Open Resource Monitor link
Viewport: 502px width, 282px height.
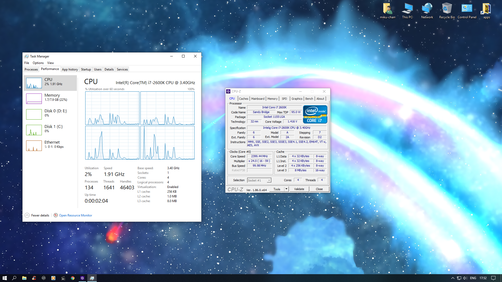[x=76, y=215]
